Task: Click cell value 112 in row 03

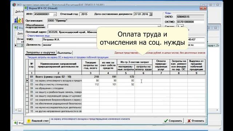Action: click(x=91, y=84)
